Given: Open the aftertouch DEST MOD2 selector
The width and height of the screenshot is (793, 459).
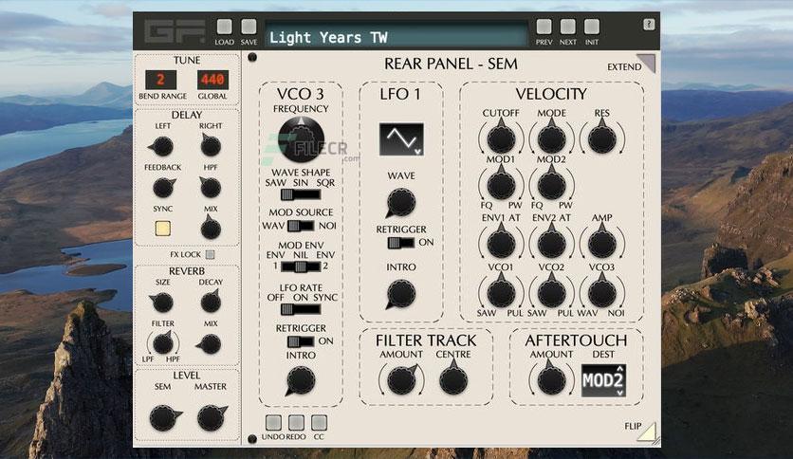Looking at the screenshot, I should pyautogui.click(x=603, y=380).
